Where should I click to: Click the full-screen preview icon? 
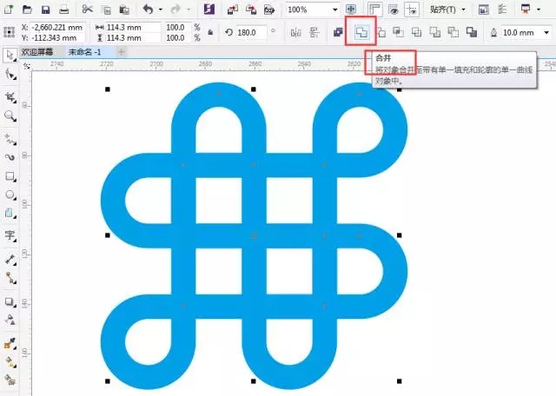point(351,10)
